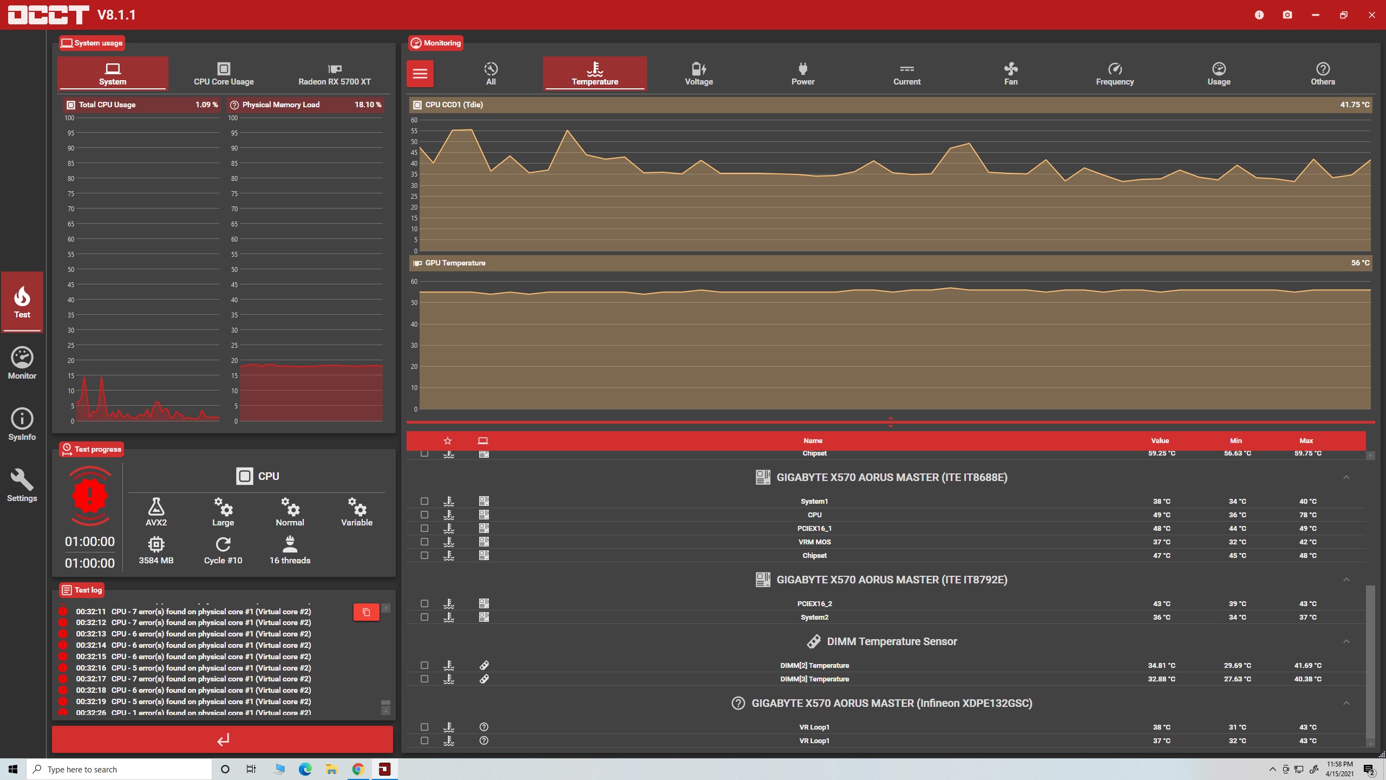Viewport: 1386px width, 780px height.
Task: Open Chrome from the Windows taskbar
Action: (358, 769)
